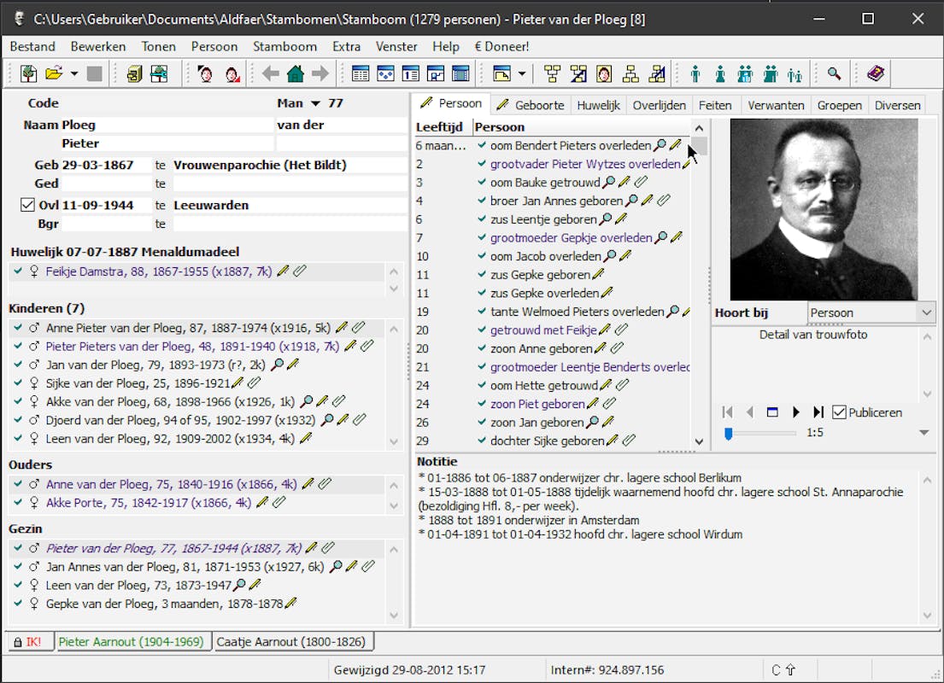944x683 pixels.
Task: Open dropdown arrow beside open folder icon
Action: pyautogui.click(x=74, y=74)
